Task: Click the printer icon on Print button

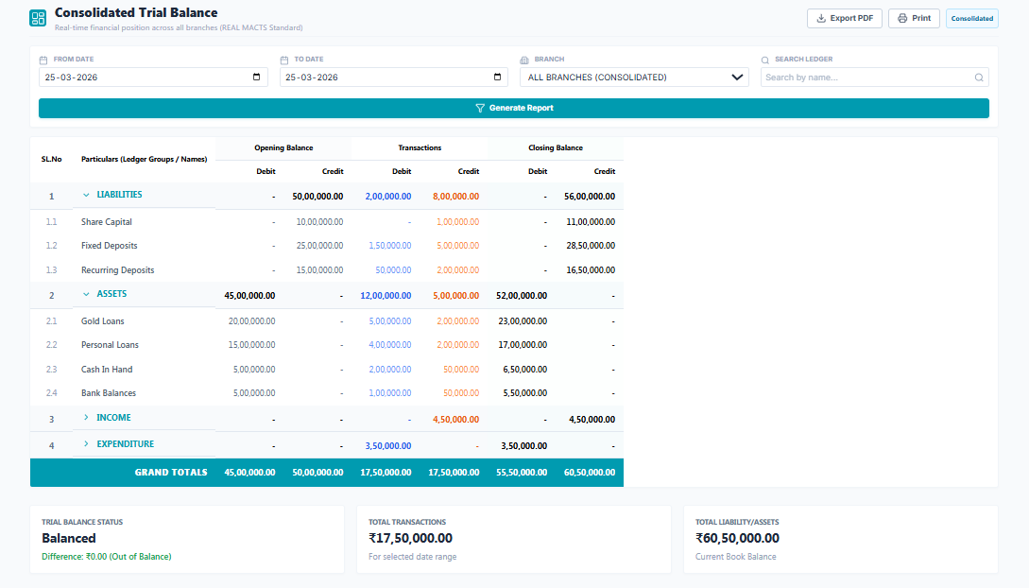Action: tap(902, 18)
